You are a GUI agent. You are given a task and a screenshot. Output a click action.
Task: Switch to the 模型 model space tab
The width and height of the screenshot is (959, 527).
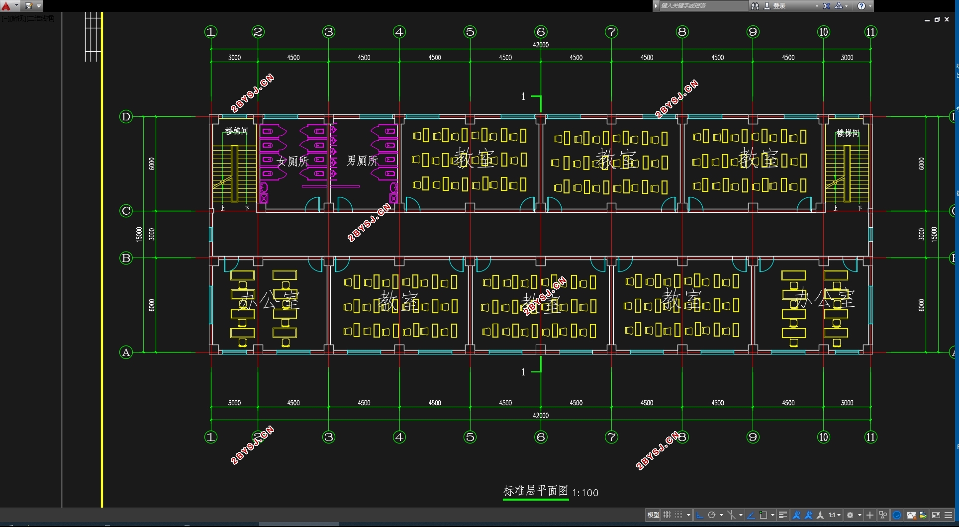click(x=653, y=515)
